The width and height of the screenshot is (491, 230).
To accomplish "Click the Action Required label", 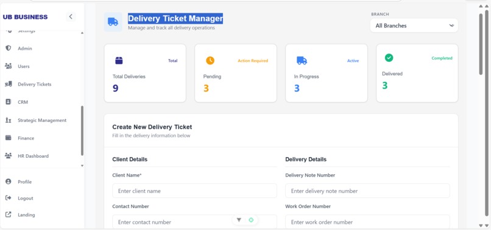I will [x=253, y=61].
